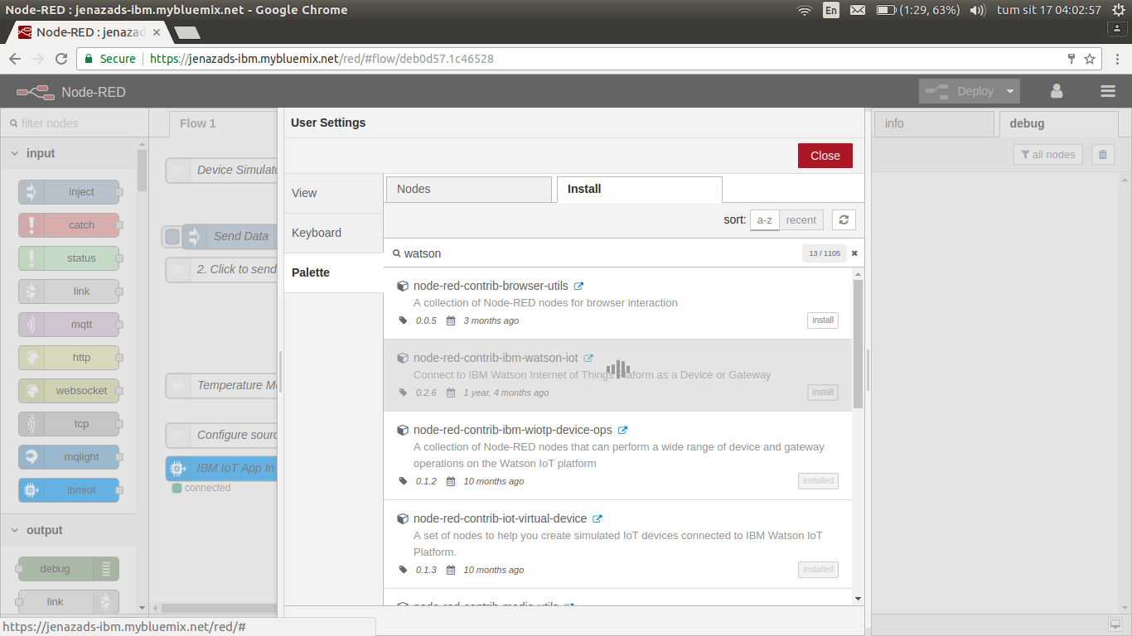This screenshot has width=1132, height=636.
Task: Open the Ubuntu volume indicator
Action: 978,10
